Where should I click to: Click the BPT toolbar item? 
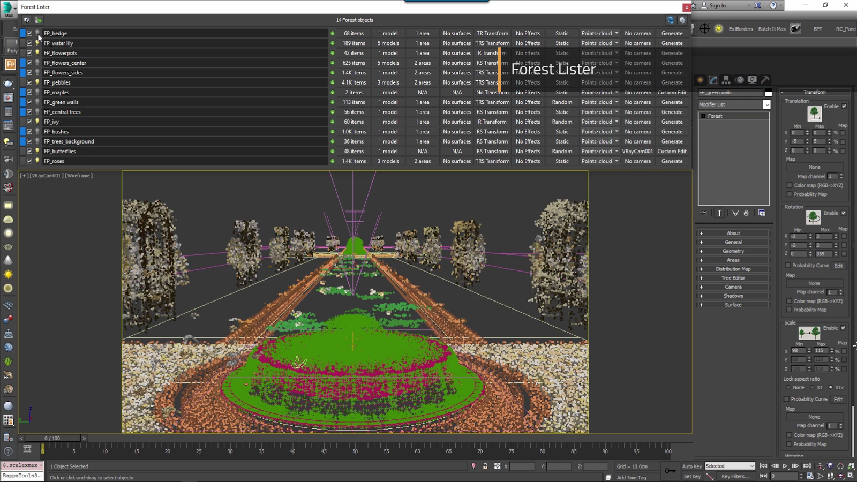(818, 29)
